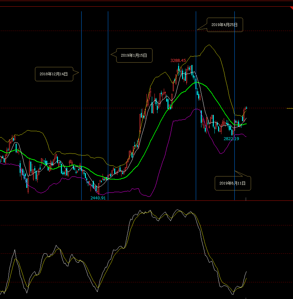Screen dimensions: 293x299
Task: Select the blue vertical line marking 2019年4月25日
Action: click(x=196, y=150)
